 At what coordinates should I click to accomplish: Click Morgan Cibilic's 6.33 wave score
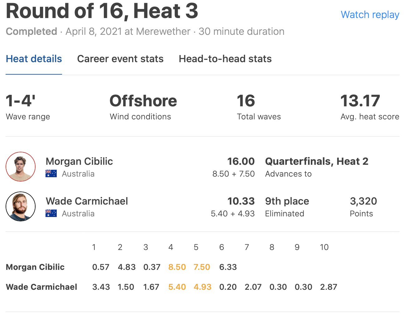[x=228, y=267]
